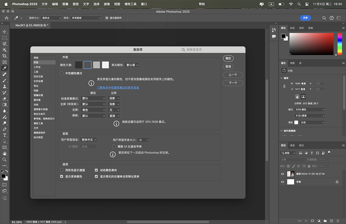The height and width of the screenshot is (224, 346).
Task: Select 性能 in the preferences sidebar
Action: (36, 90)
